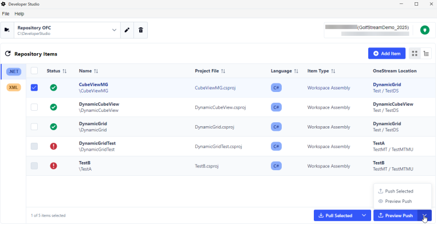
Task: Check the DynamicCubeView row checkbox
Action: (34, 107)
